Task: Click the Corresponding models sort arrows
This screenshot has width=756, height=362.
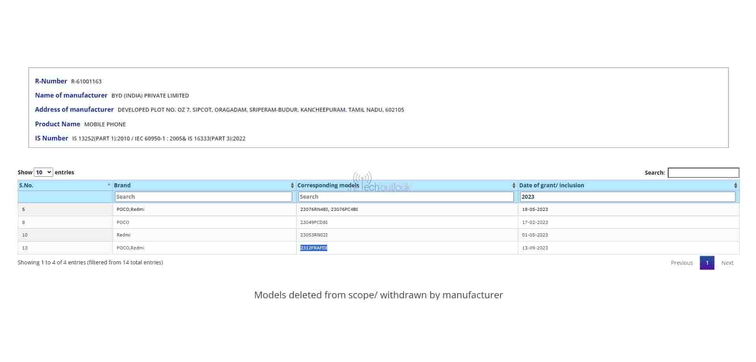Action: tap(513, 185)
